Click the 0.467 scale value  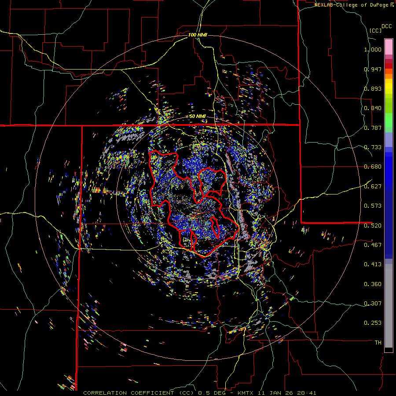(373, 245)
